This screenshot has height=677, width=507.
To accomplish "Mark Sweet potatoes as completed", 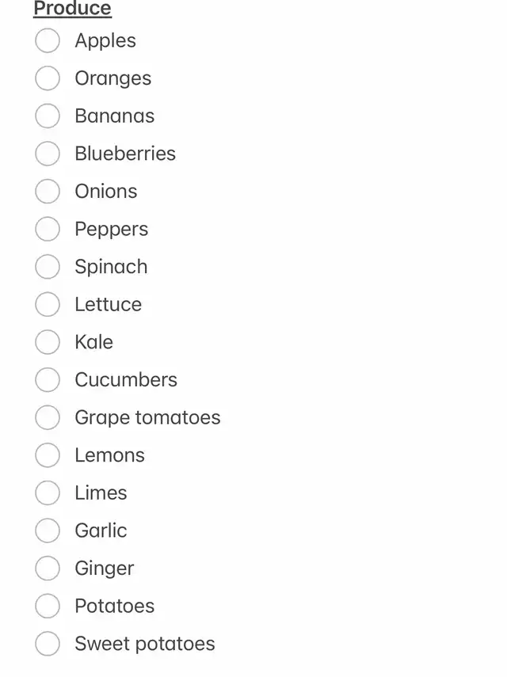I will (48, 644).
